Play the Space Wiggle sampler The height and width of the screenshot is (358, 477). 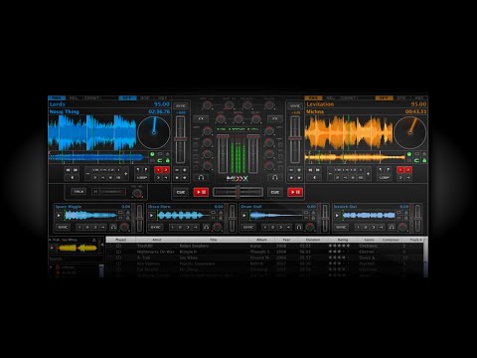[59, 216]
